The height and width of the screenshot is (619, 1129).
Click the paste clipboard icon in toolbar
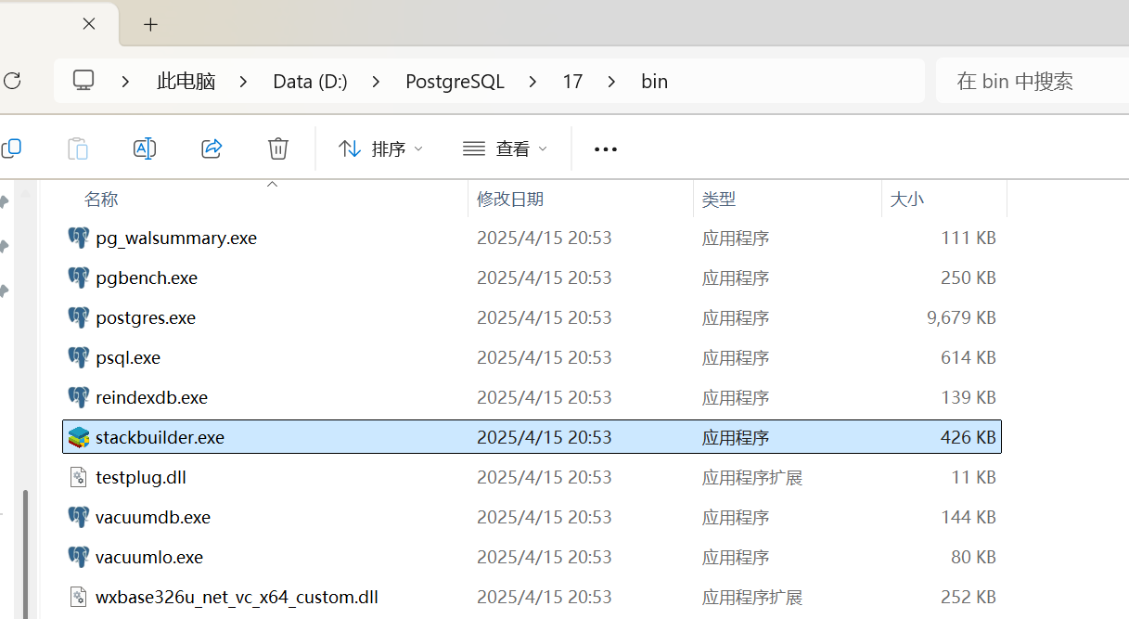click(x=78, y=148)
